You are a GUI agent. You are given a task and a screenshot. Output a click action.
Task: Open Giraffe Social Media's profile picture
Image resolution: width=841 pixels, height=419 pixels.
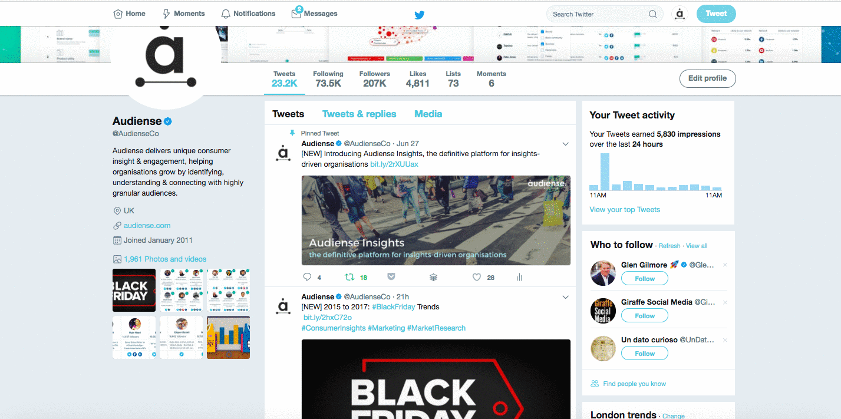603,311
